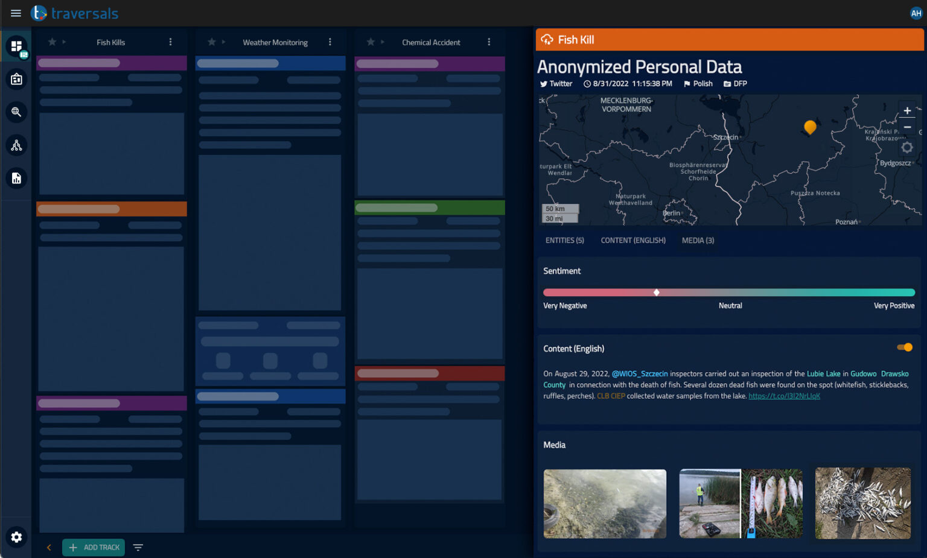927x558 pixels.
Task: Open the network graph view from the sidebar
Action: click(16, 145)
